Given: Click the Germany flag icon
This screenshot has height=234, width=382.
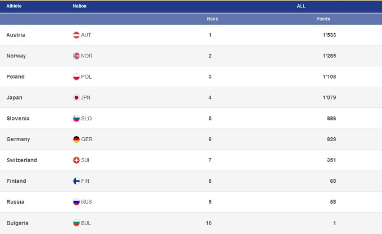Looking at the screenshot, I should coord(76,139).
